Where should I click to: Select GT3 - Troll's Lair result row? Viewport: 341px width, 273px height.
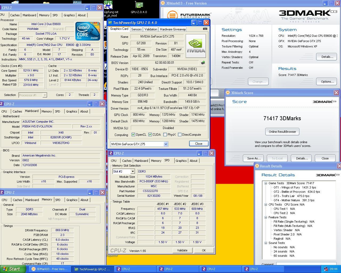click(x=291, y=196)
